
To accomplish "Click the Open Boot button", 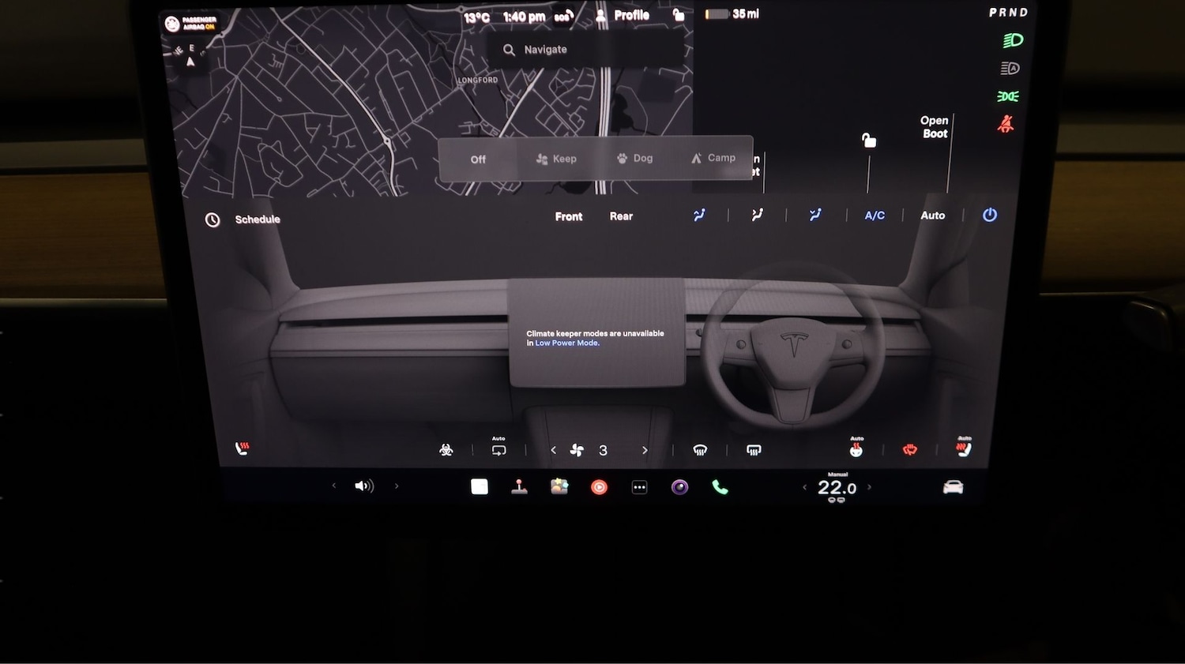I will [935, 127].
